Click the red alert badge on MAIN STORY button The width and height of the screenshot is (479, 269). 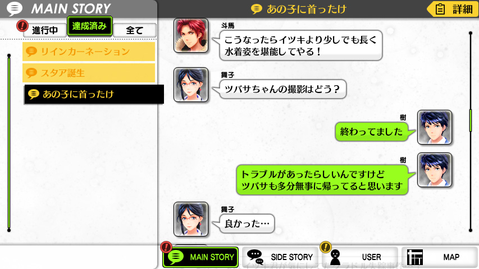(166, 247)
